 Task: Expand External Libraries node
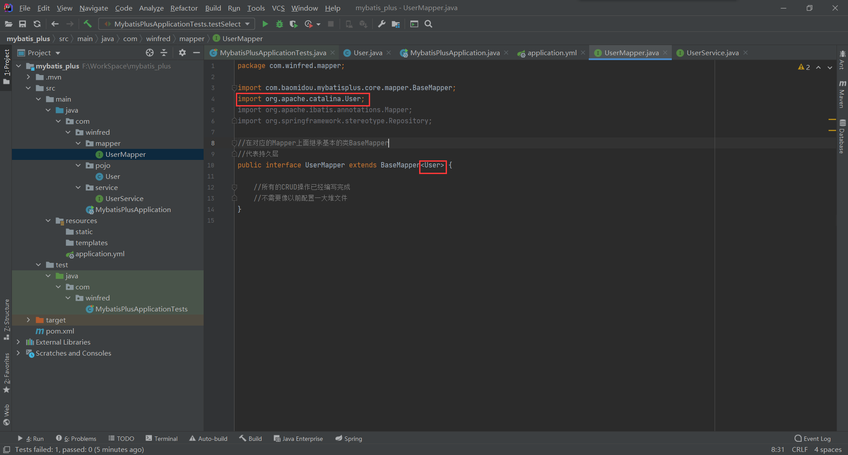(18, 342)
